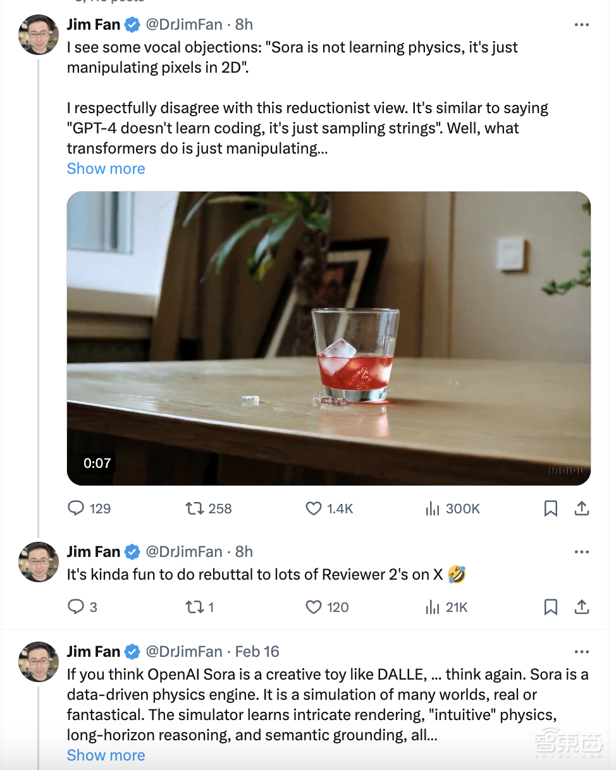Bookmark the Reviewer 2's tweet

[551, 608]
